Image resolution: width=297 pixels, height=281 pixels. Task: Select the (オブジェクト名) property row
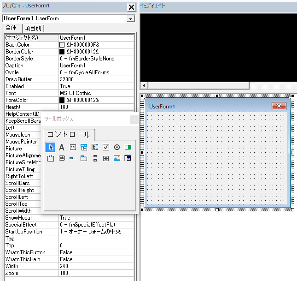(70, 38)
